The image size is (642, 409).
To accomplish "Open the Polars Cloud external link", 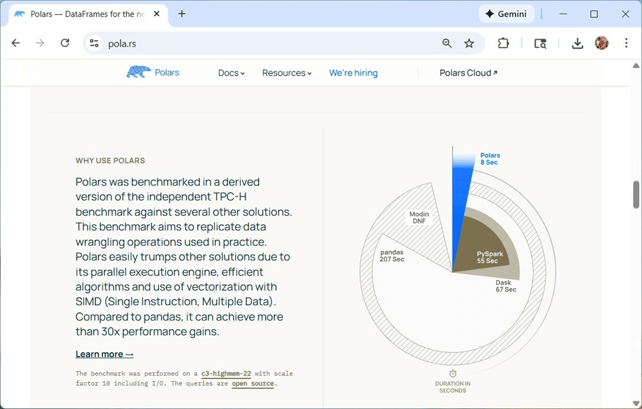I will pos(468,73).
